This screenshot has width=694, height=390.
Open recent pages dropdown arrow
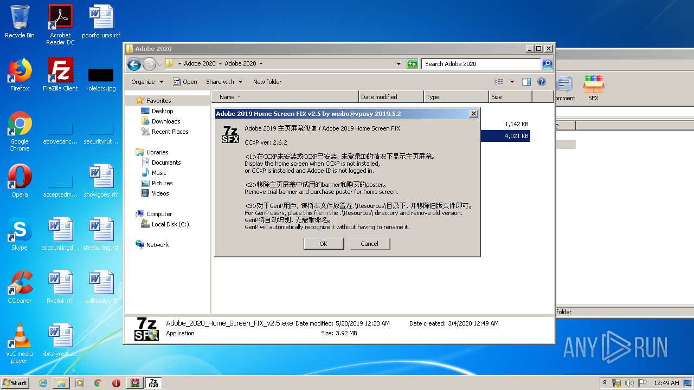[160, 64]
